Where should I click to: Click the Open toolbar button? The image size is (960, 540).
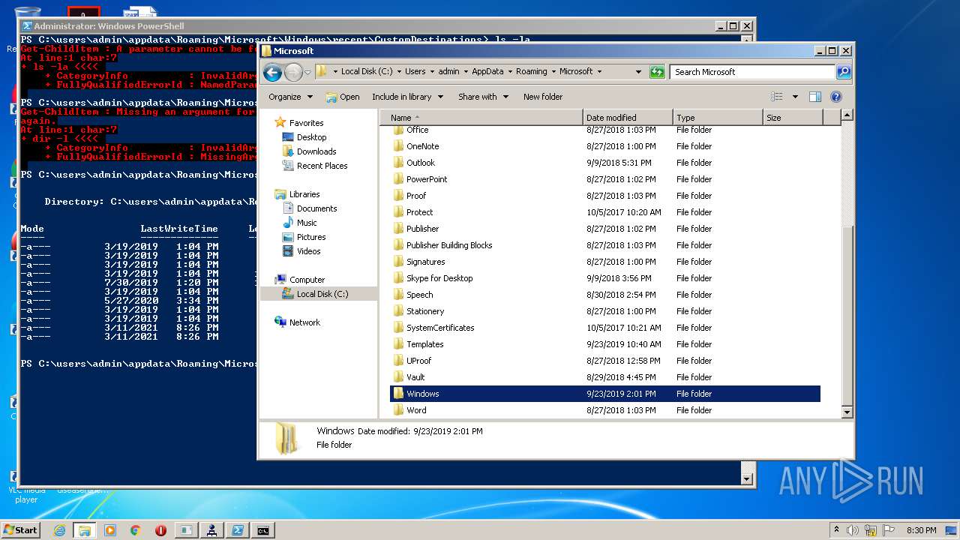tap(343, 97)
